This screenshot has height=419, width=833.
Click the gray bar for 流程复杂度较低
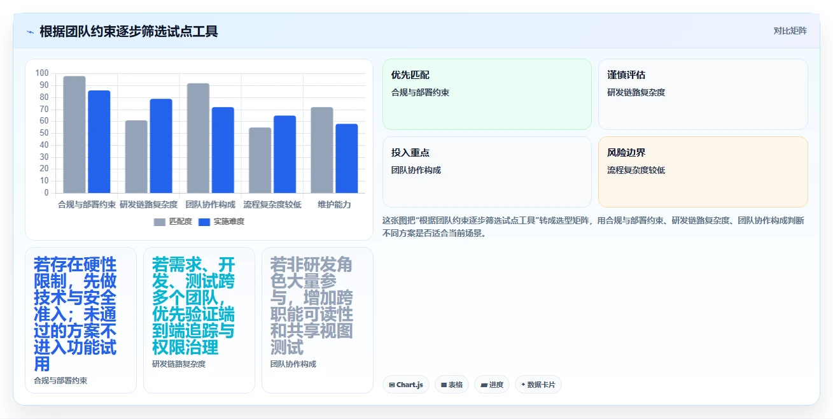260,160
